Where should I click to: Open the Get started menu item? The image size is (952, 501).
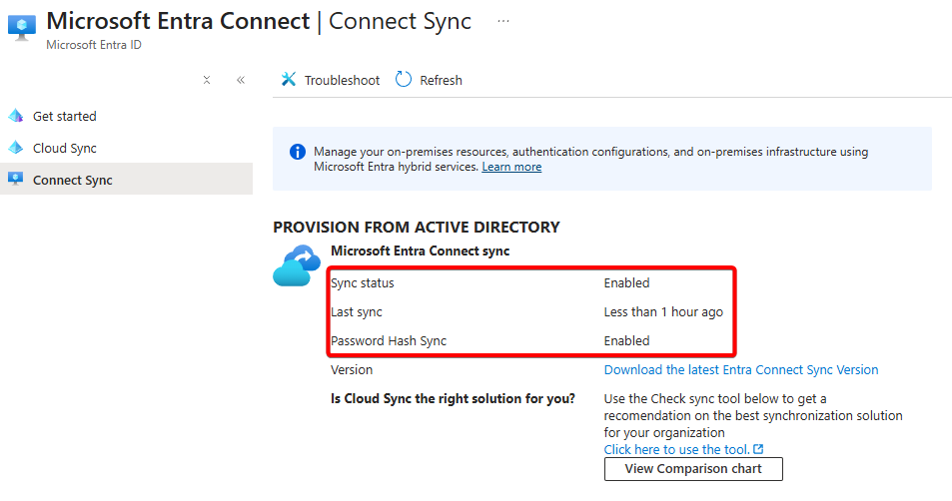(65, 116)
